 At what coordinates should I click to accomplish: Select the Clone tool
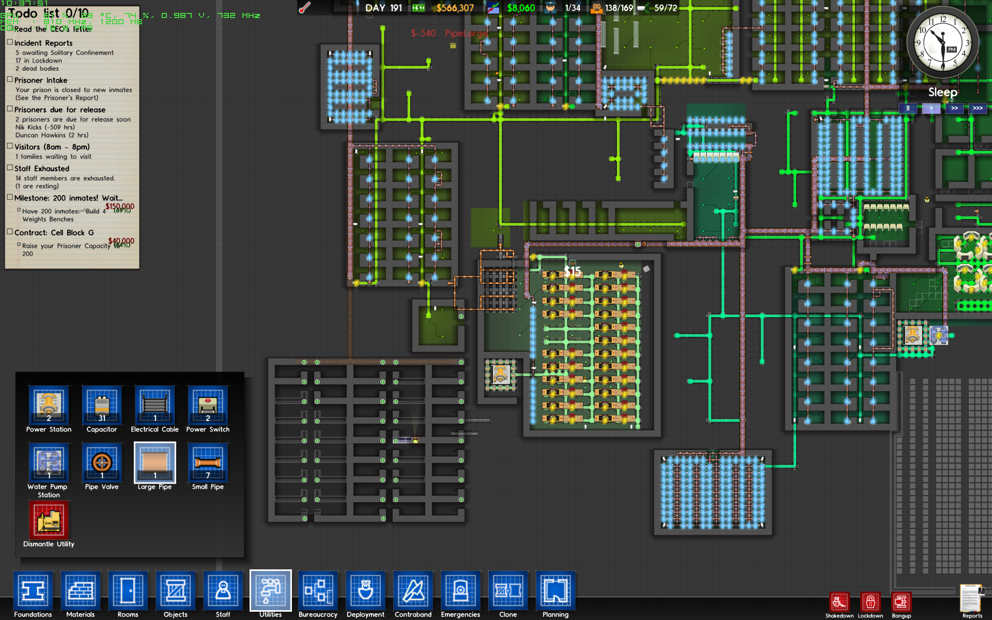coord(508,590)
